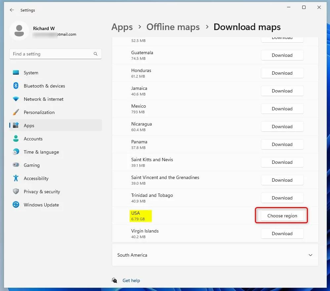Collapse Settings using the back arrow

[12, 10]
